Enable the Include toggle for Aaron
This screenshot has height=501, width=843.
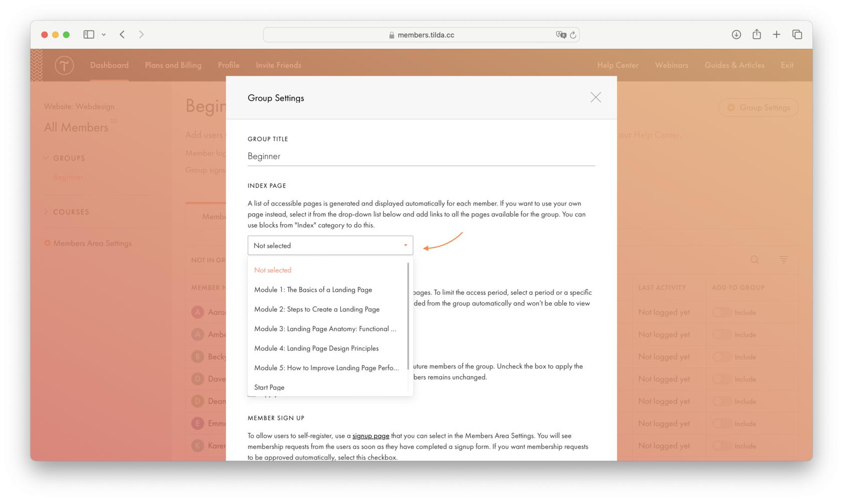point(721,312)
